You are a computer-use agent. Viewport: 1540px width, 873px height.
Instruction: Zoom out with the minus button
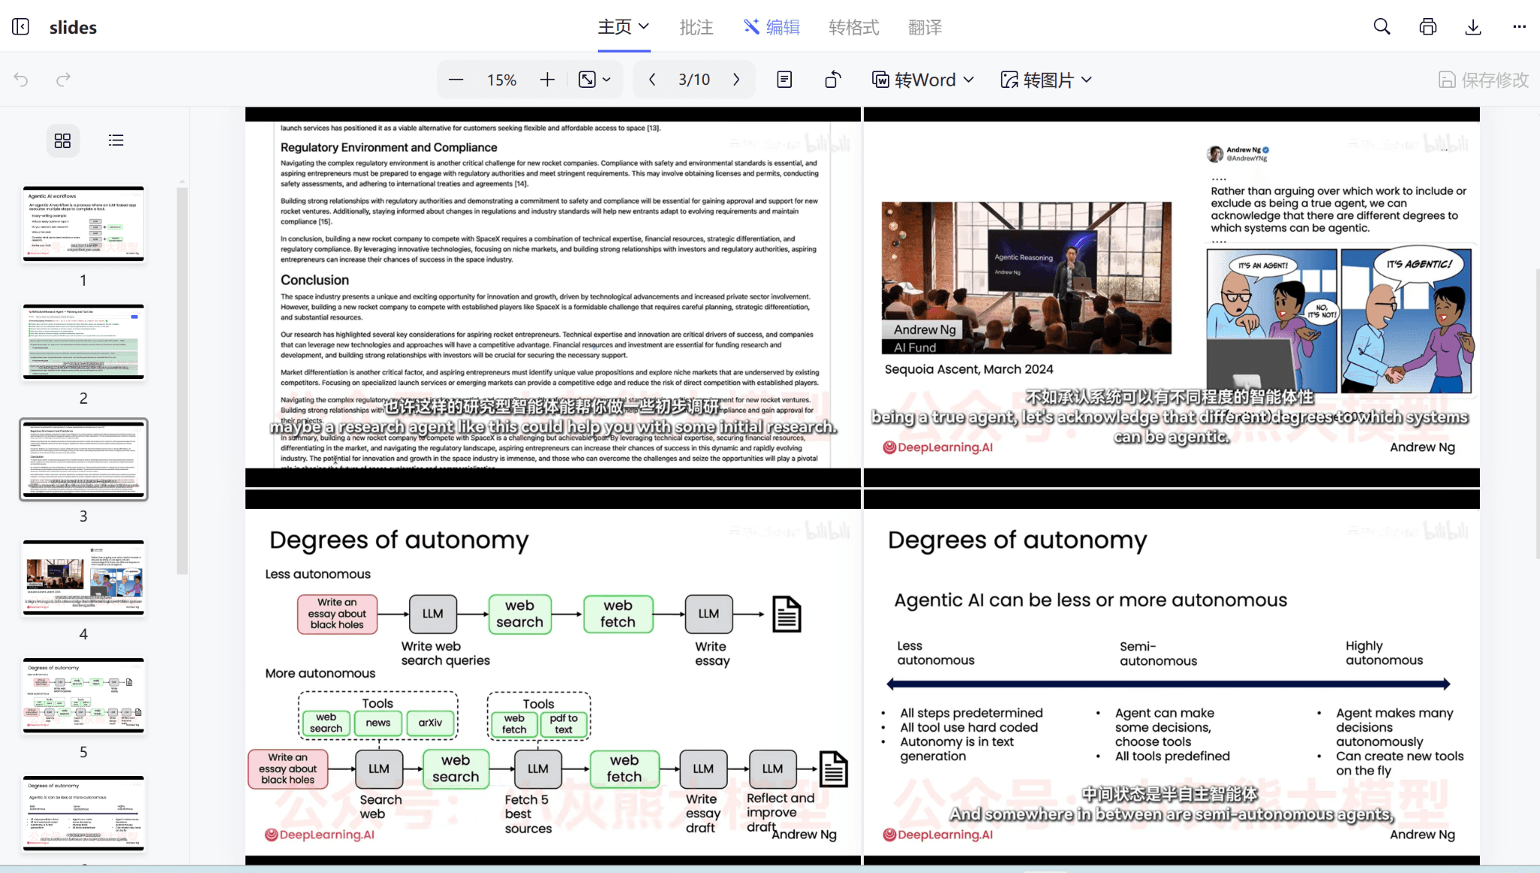click(456, 80)
